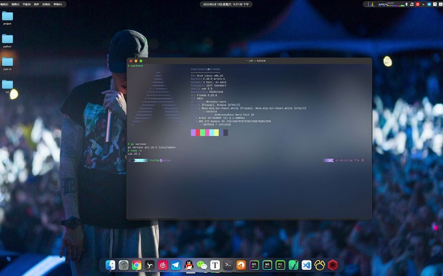This screenshot has width=443, height=276.
Task: Open the 书签(B) menu
Action: point(27,5)
